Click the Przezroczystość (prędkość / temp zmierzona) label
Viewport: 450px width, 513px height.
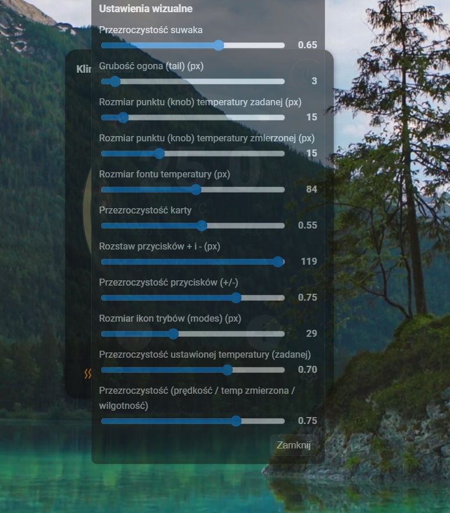197,398
